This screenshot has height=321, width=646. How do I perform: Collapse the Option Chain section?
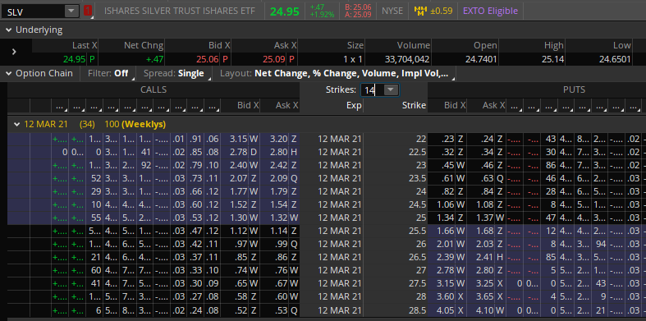(x=9, y=74)
